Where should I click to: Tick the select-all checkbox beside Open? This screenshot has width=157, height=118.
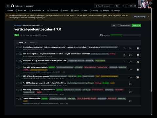17,43
